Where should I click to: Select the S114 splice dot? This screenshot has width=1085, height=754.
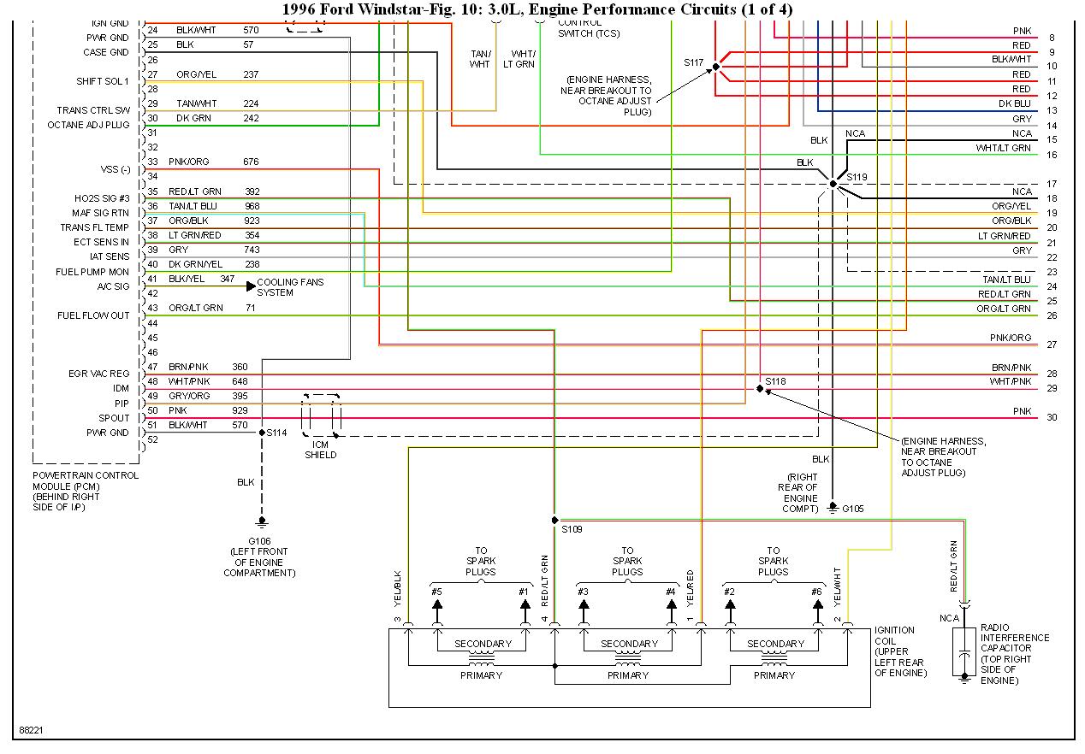262,433
